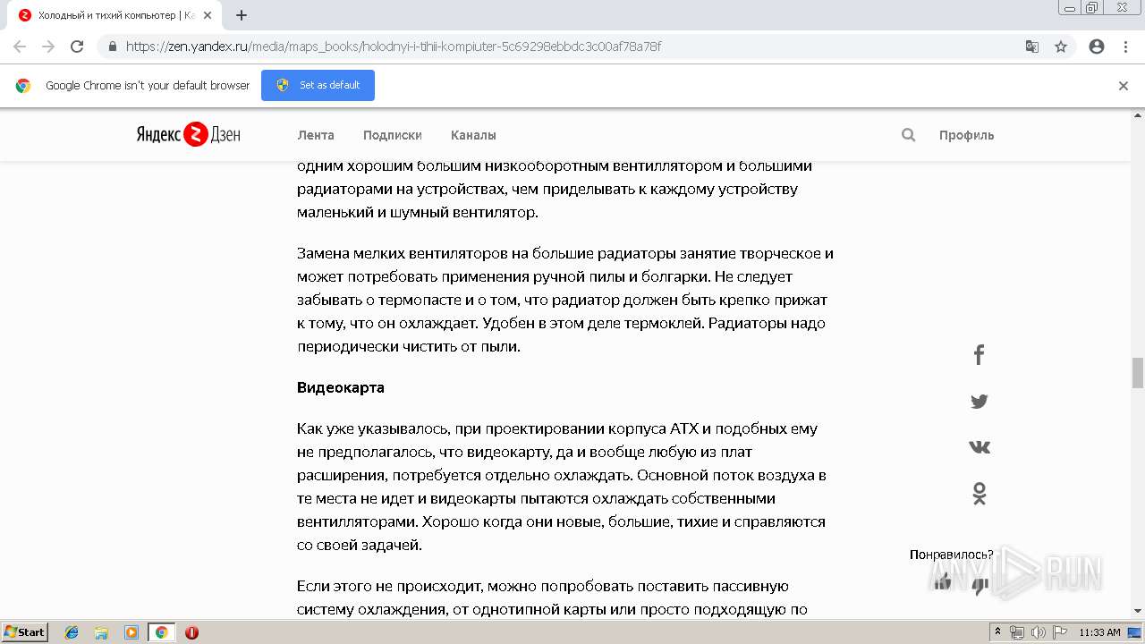Share the article on VK

click(979, 447)
